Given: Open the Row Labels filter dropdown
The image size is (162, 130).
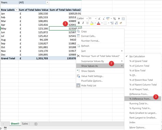Looking at the screenshot, I should pos(17,10).
